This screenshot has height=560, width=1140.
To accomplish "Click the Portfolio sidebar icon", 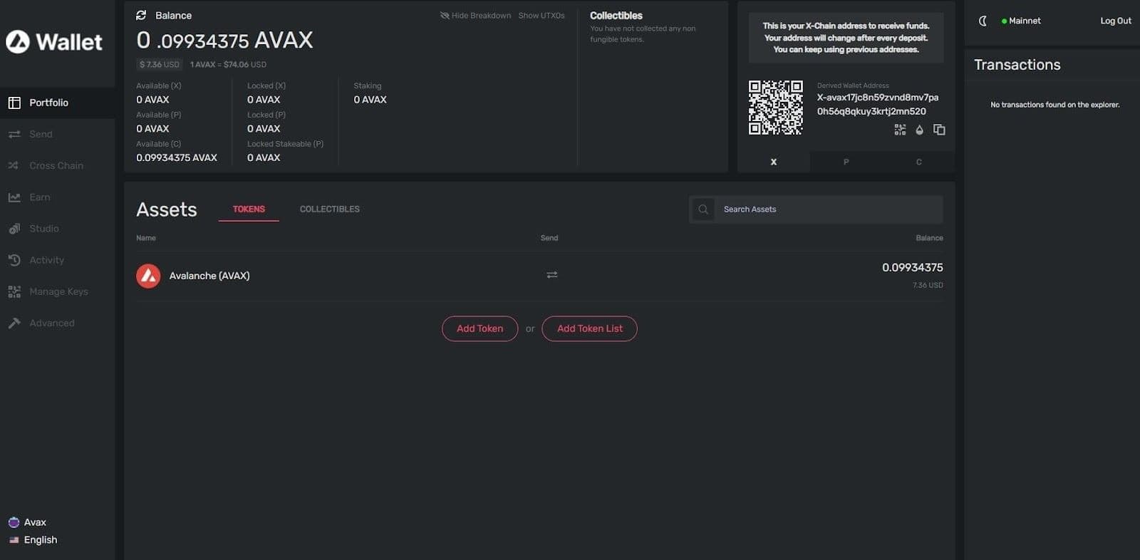I will pos(14,103).
